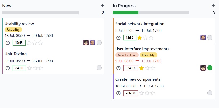Click clock icon on Create new components card

point(118,93)
